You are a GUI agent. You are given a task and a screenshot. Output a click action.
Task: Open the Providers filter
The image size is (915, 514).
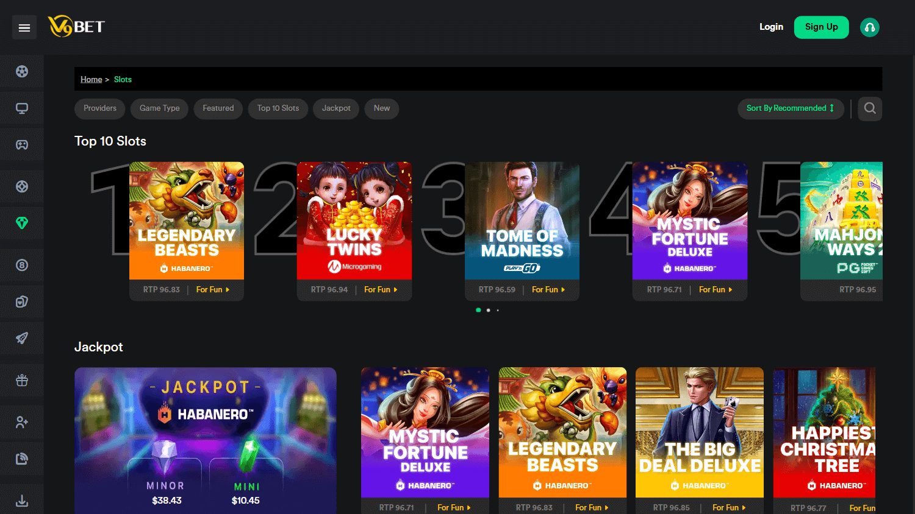click(100, 108)
